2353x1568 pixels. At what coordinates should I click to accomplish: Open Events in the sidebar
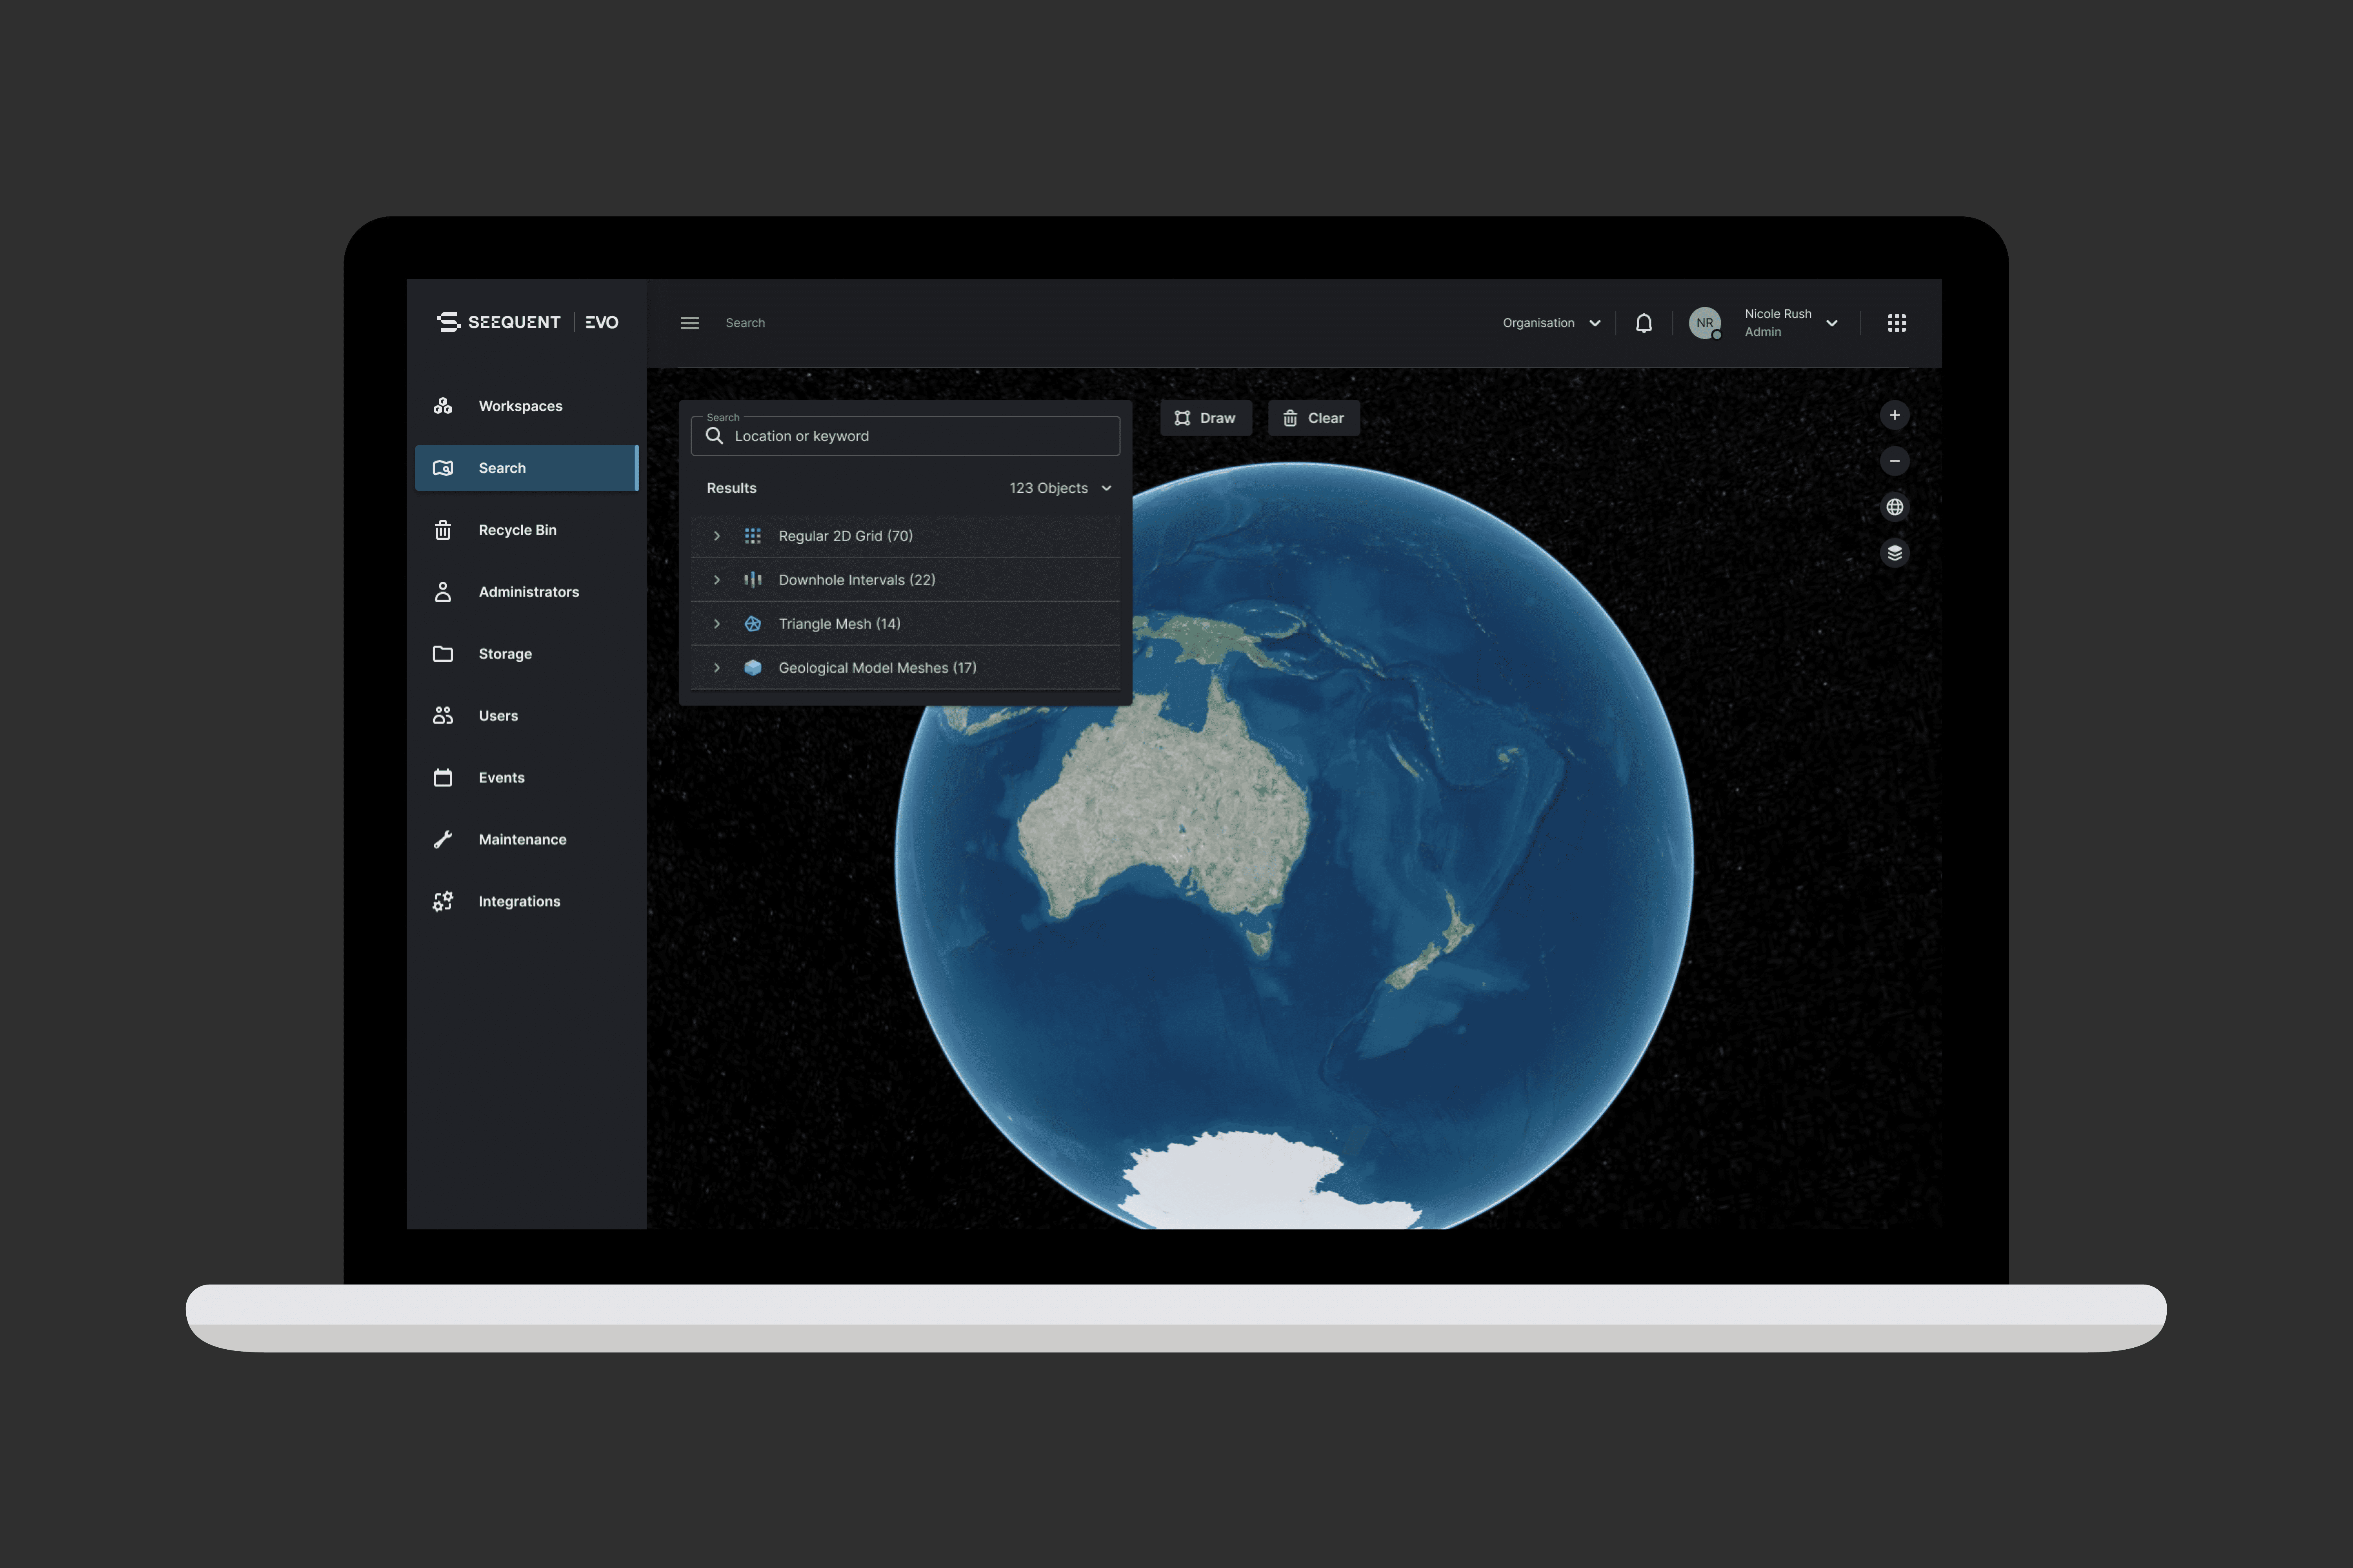click(x=526, y=778)
